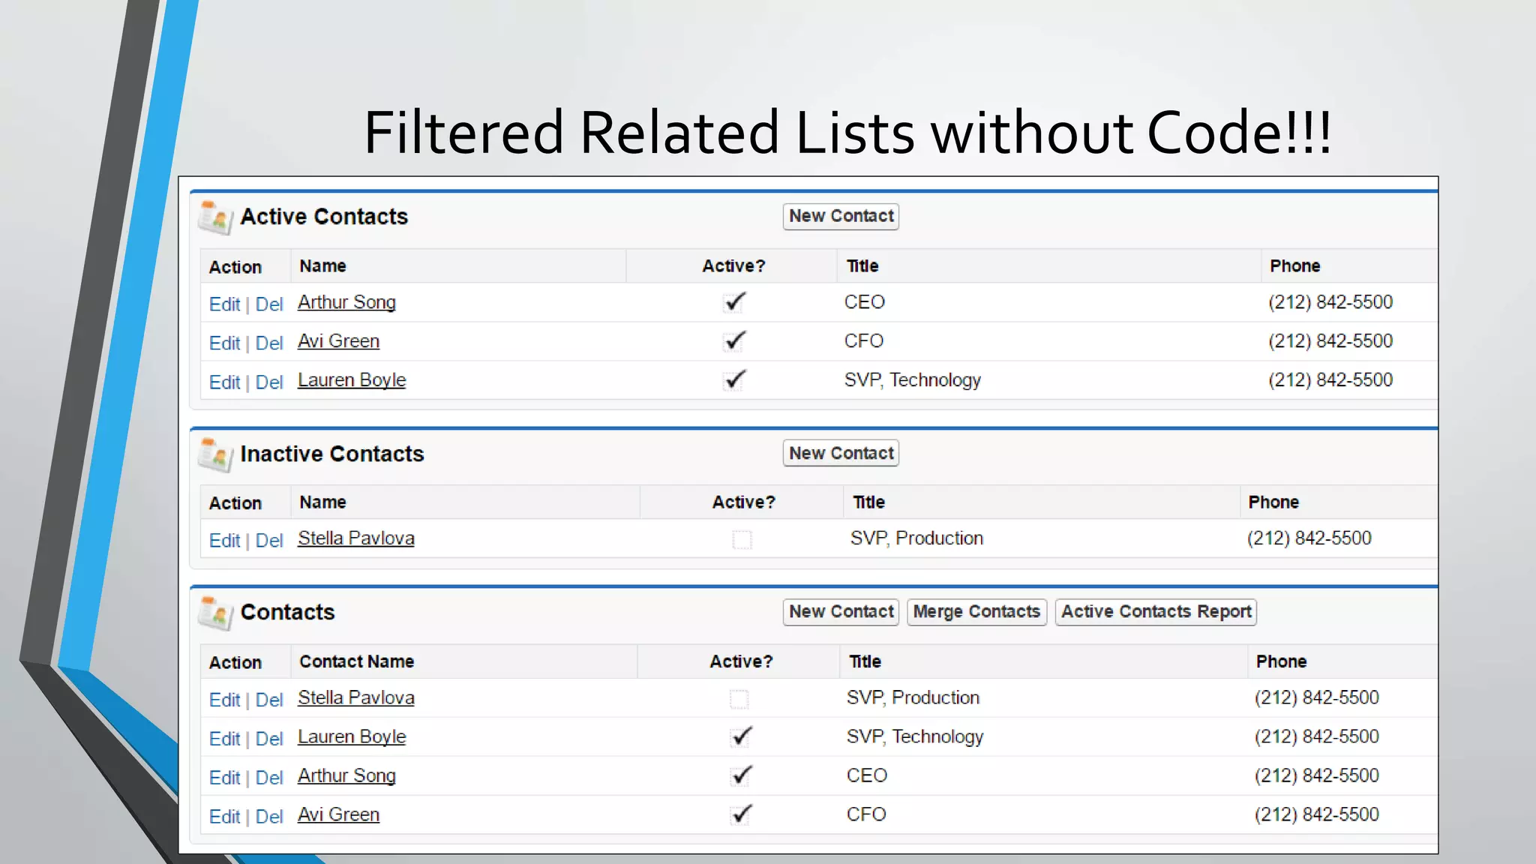The height and width of the screenshot is (864, 1536).
Task: Toggle Active checkbox for Lauren Boyle in Contacts list
Action: click(x=741, y=737)
